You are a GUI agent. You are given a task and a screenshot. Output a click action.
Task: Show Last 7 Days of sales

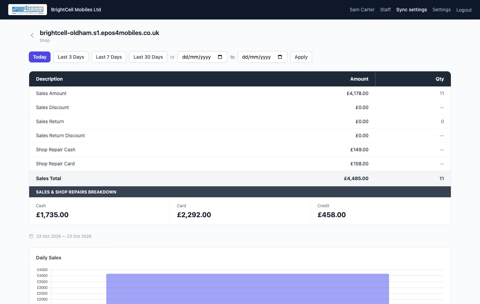coord(109,57)
